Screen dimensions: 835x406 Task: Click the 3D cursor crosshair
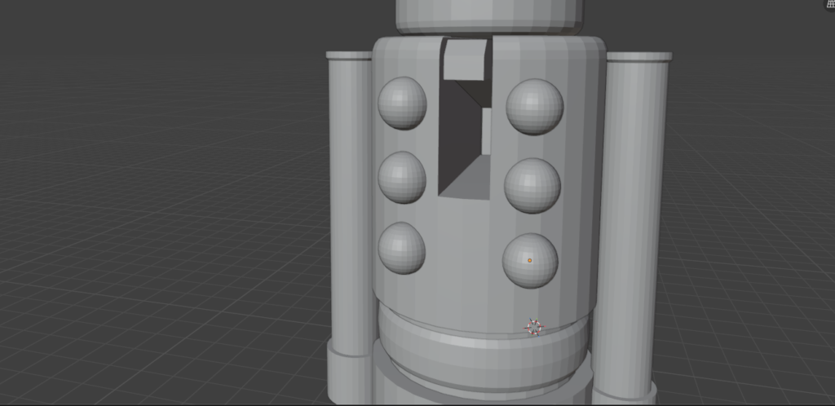(x=535, y=327)
